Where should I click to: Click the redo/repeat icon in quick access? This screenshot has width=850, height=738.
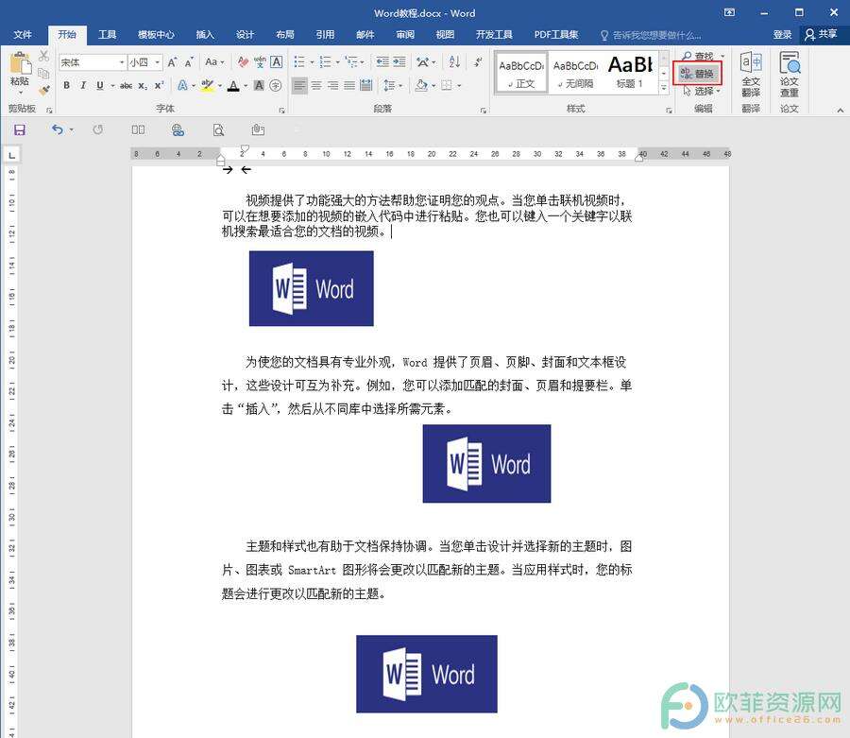98,130
